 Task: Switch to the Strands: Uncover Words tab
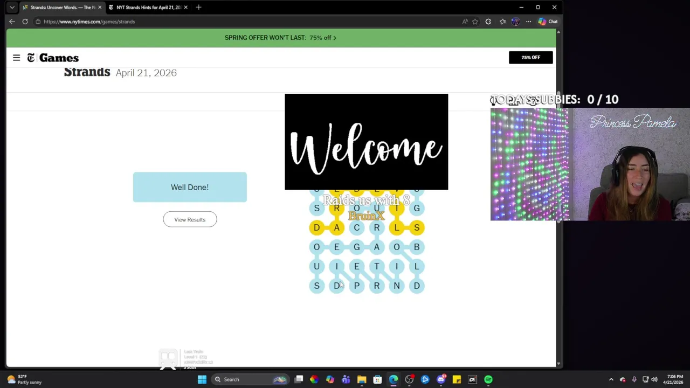click(61, 8)
